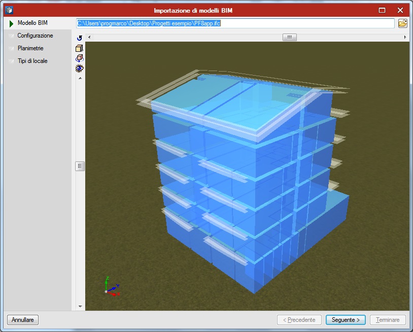Click the XYZ axis gizmo in viewport
Image resolution: width=413 pixels, height=332 pixels.
point(111,287)
